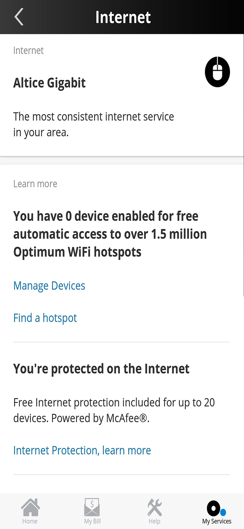This screenshot has height=529, width=244.
Task: Click the Help tools icon
Action: coord(154,506)
